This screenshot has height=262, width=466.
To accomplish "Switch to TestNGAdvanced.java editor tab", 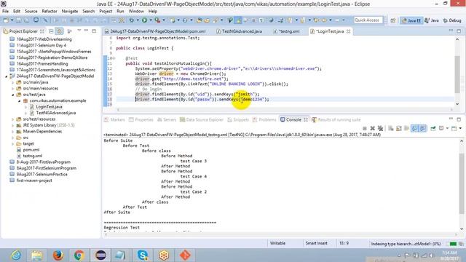I will click(x=240, y=31).
